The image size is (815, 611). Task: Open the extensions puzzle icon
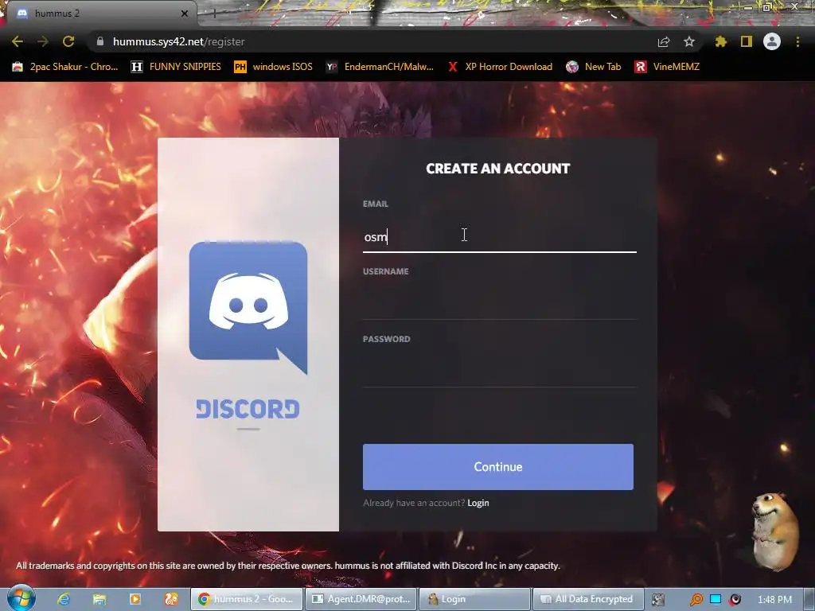tap(721, 41)
